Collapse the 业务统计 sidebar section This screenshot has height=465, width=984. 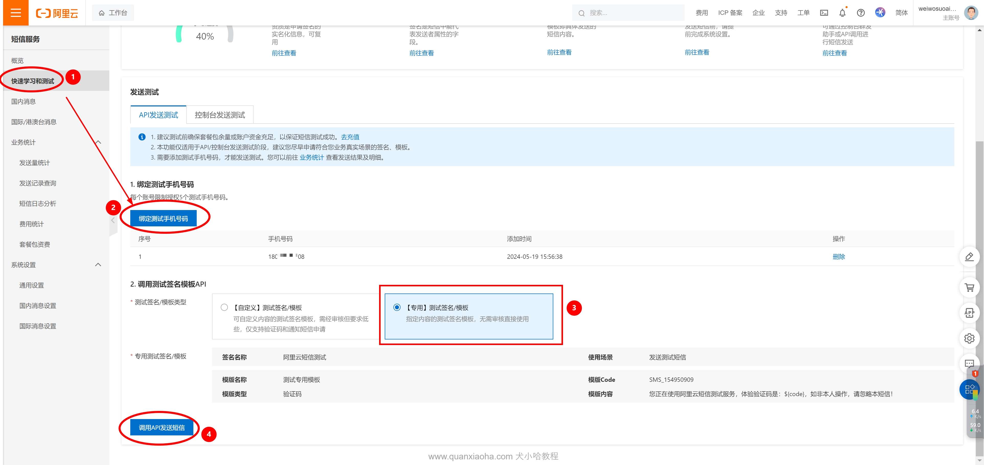click(98, 142)
